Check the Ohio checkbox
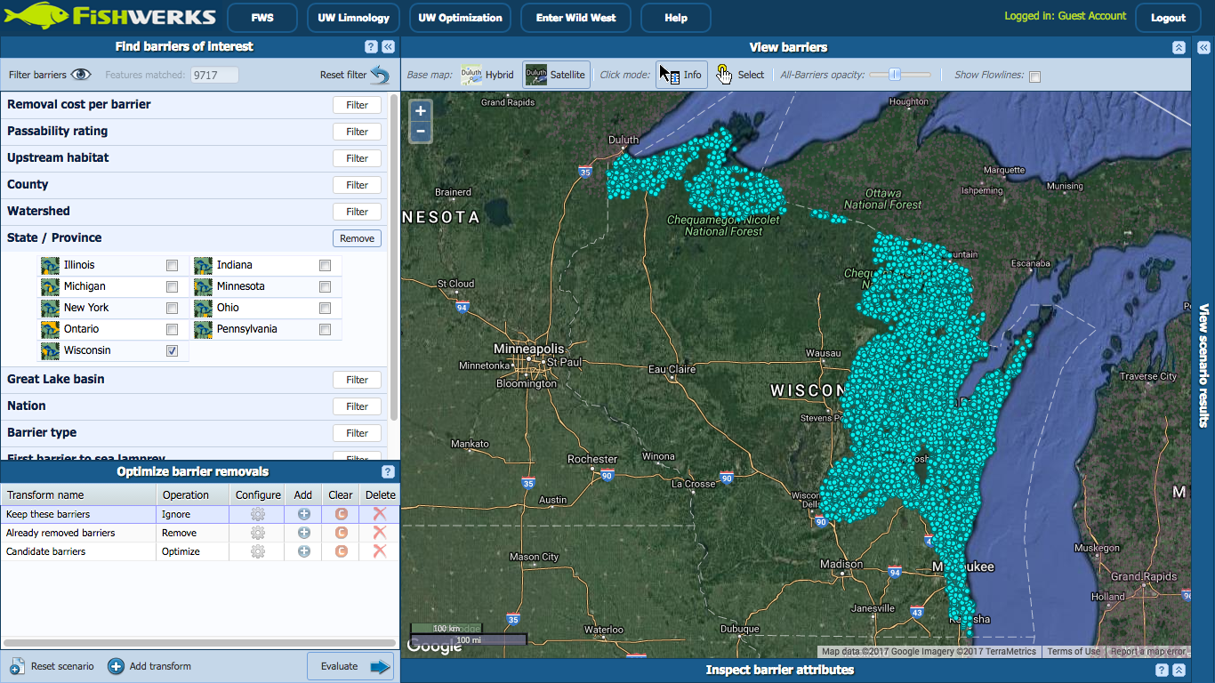 click(x=325, y=308)
